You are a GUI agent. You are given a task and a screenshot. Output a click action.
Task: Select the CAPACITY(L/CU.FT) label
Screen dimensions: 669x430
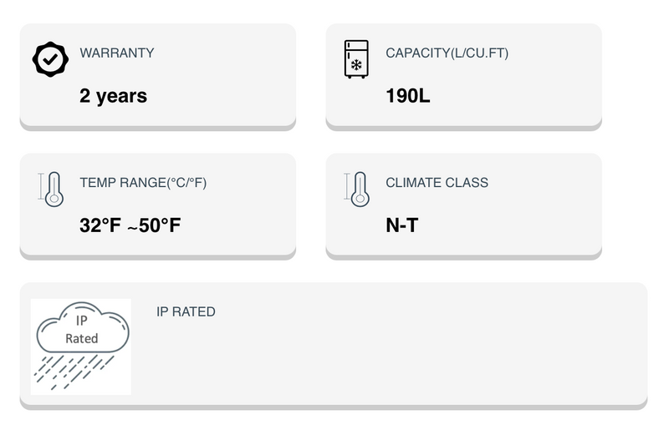point(447,53)
